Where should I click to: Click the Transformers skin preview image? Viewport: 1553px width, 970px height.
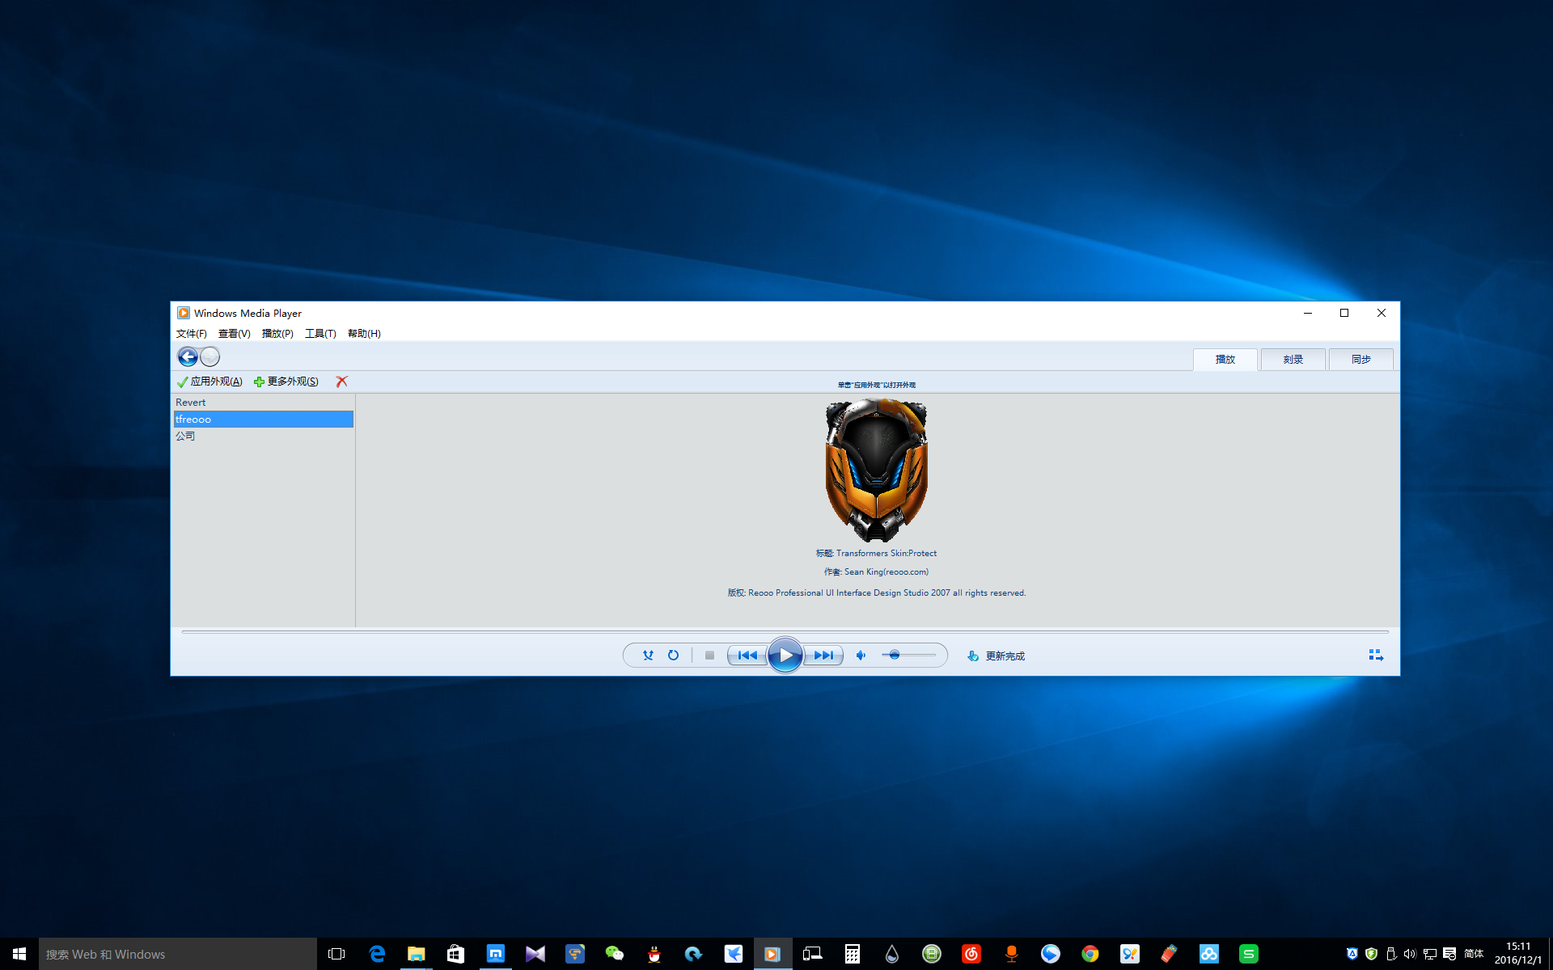(876, 470)
